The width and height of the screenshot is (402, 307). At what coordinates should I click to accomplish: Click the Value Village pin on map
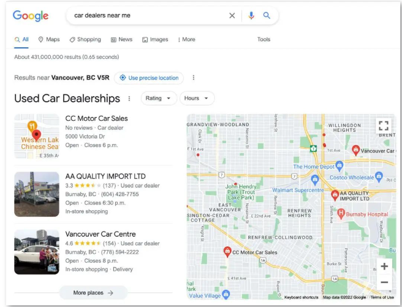[x=226, y=295]
